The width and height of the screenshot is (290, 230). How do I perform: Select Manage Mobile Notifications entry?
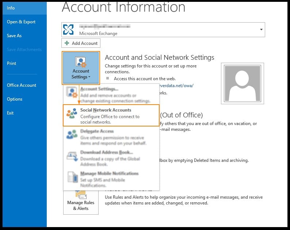[111, 179]
